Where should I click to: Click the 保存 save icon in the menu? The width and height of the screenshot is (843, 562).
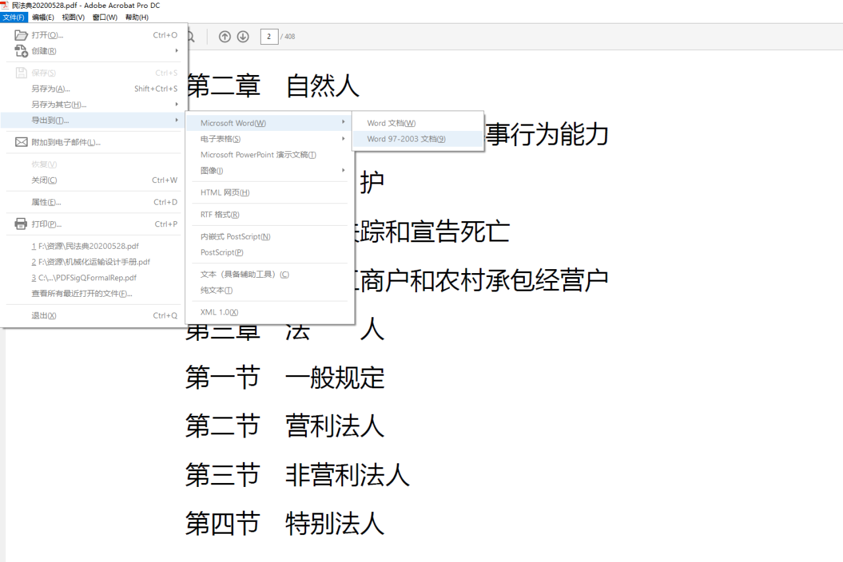point(20,72)
